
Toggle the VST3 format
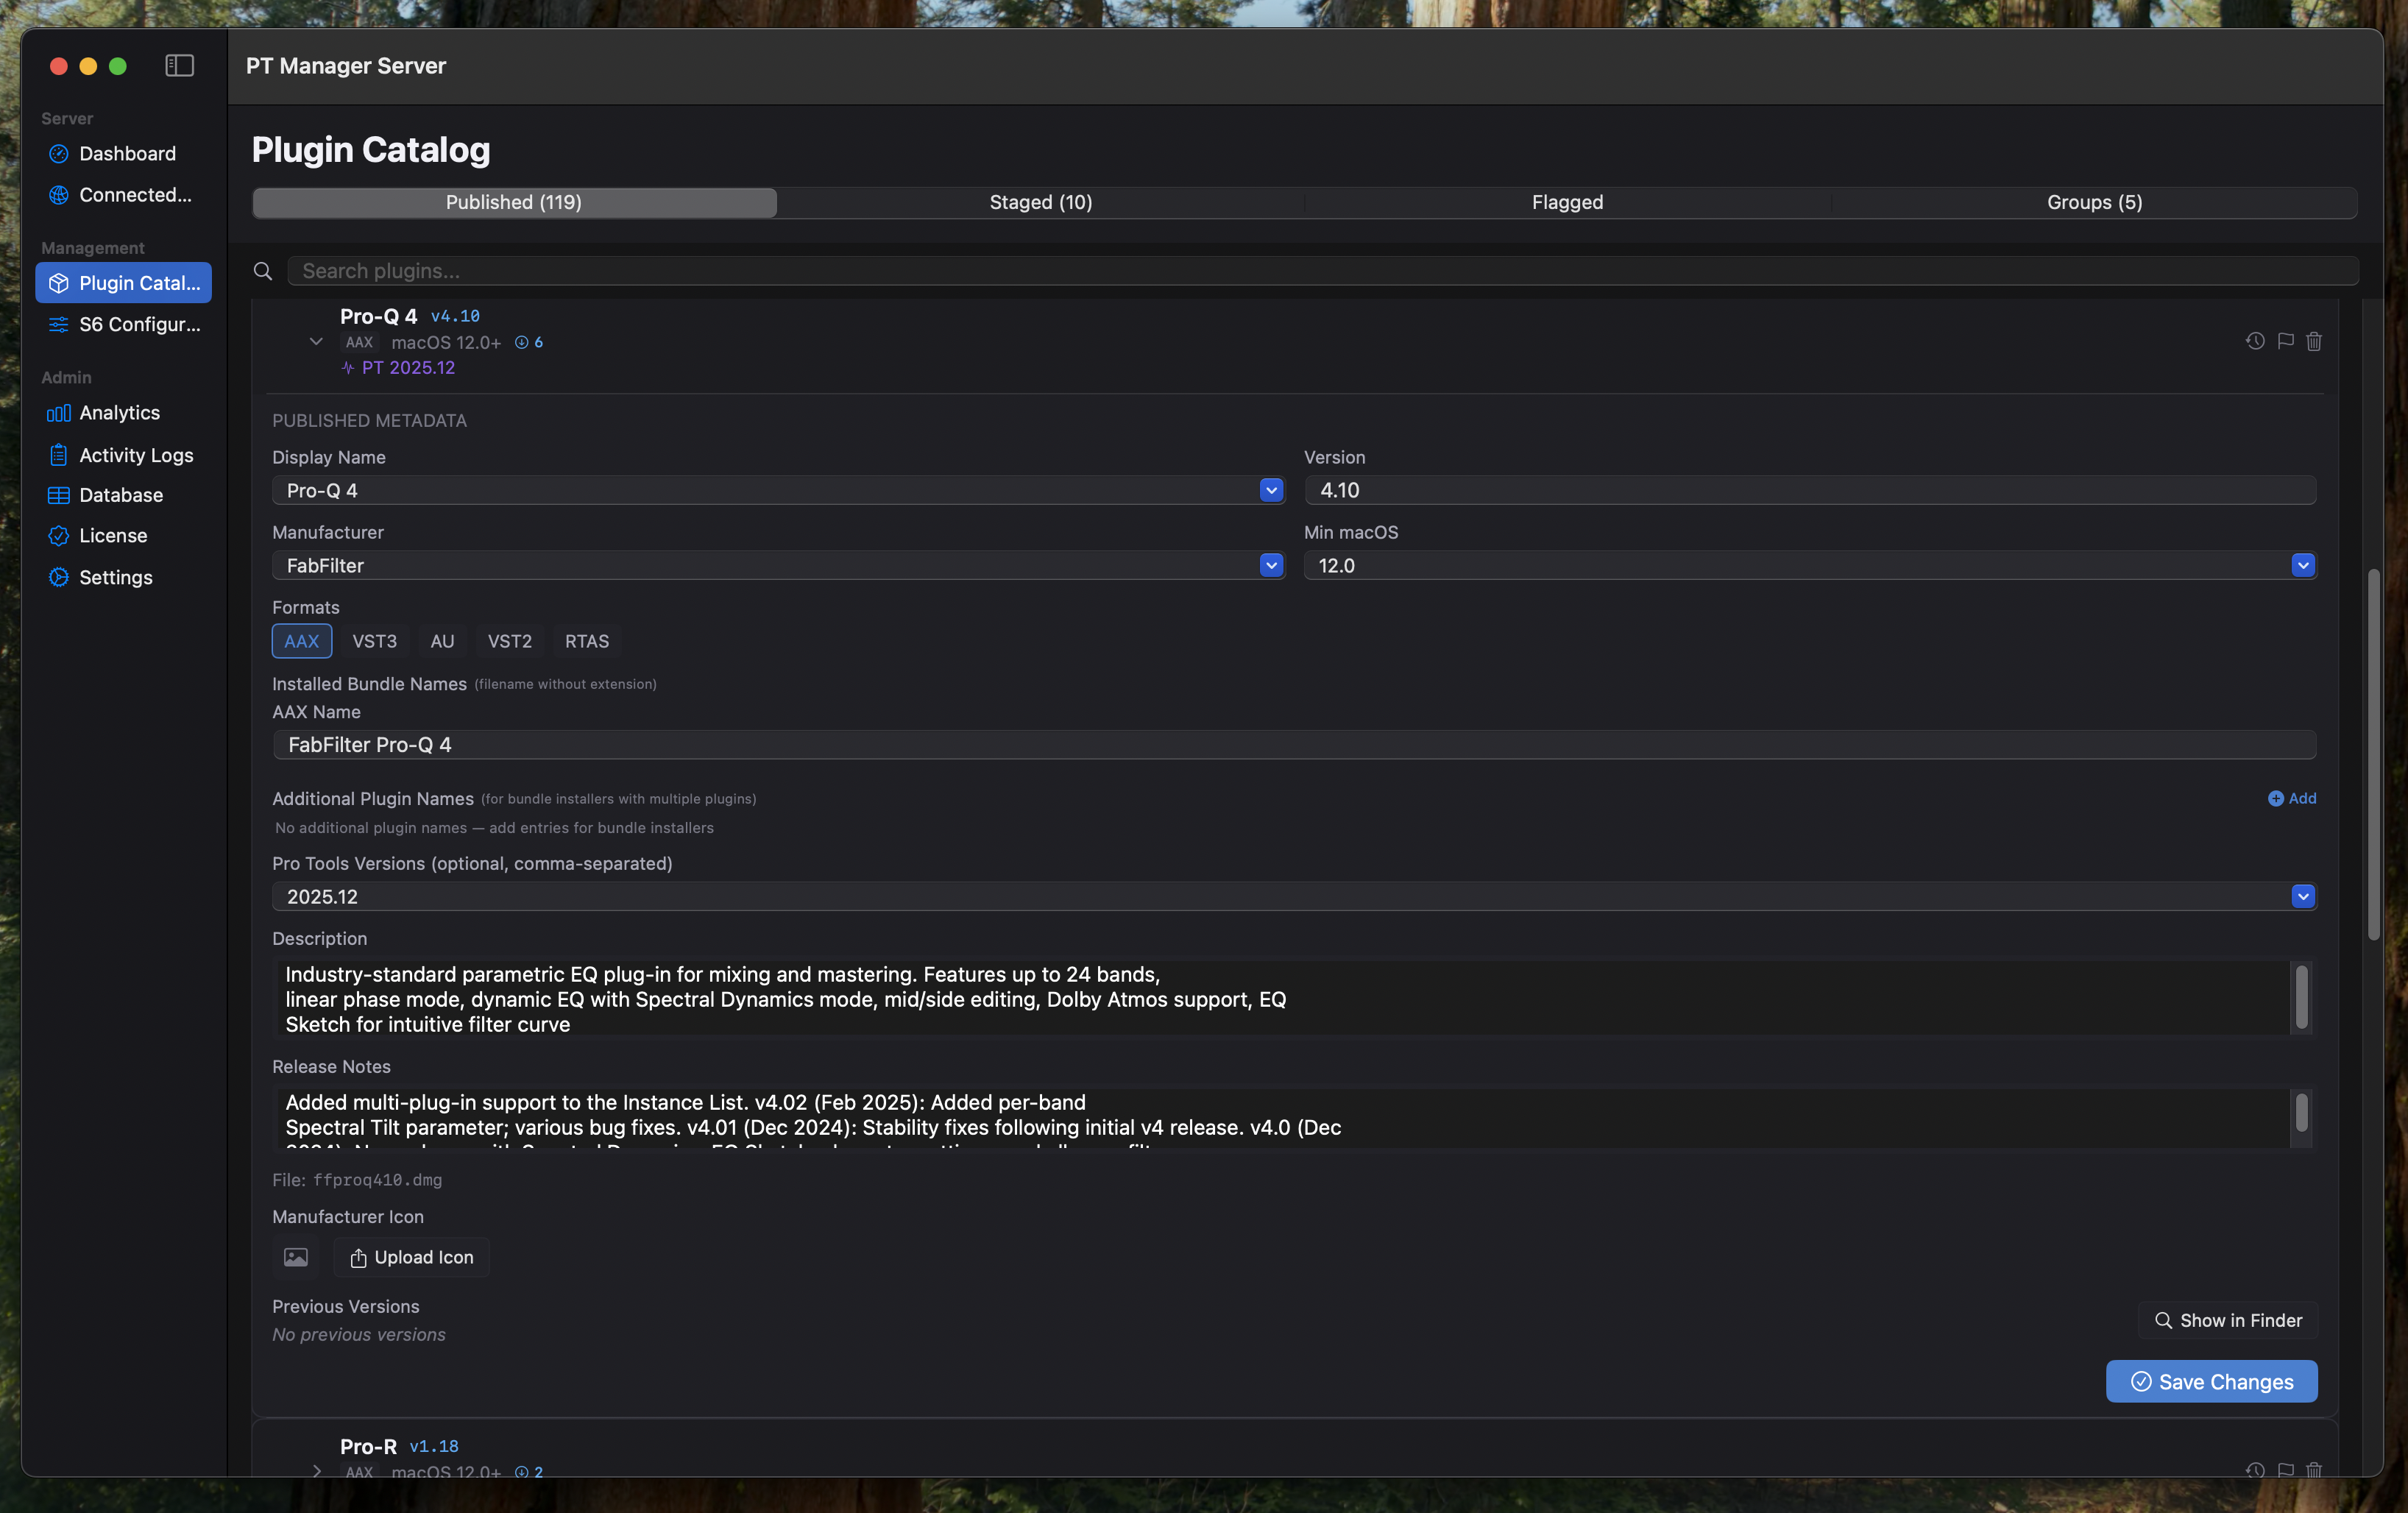click(375, 641)
